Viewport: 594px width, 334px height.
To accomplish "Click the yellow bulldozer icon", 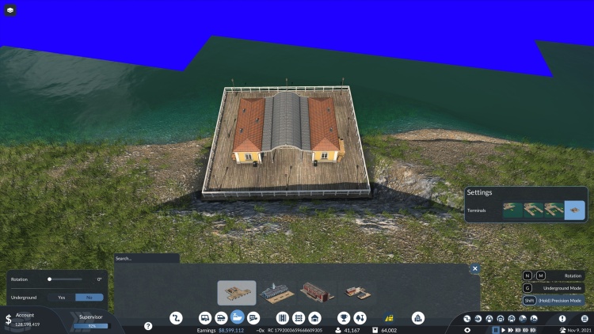I will [x=389, y=318].
